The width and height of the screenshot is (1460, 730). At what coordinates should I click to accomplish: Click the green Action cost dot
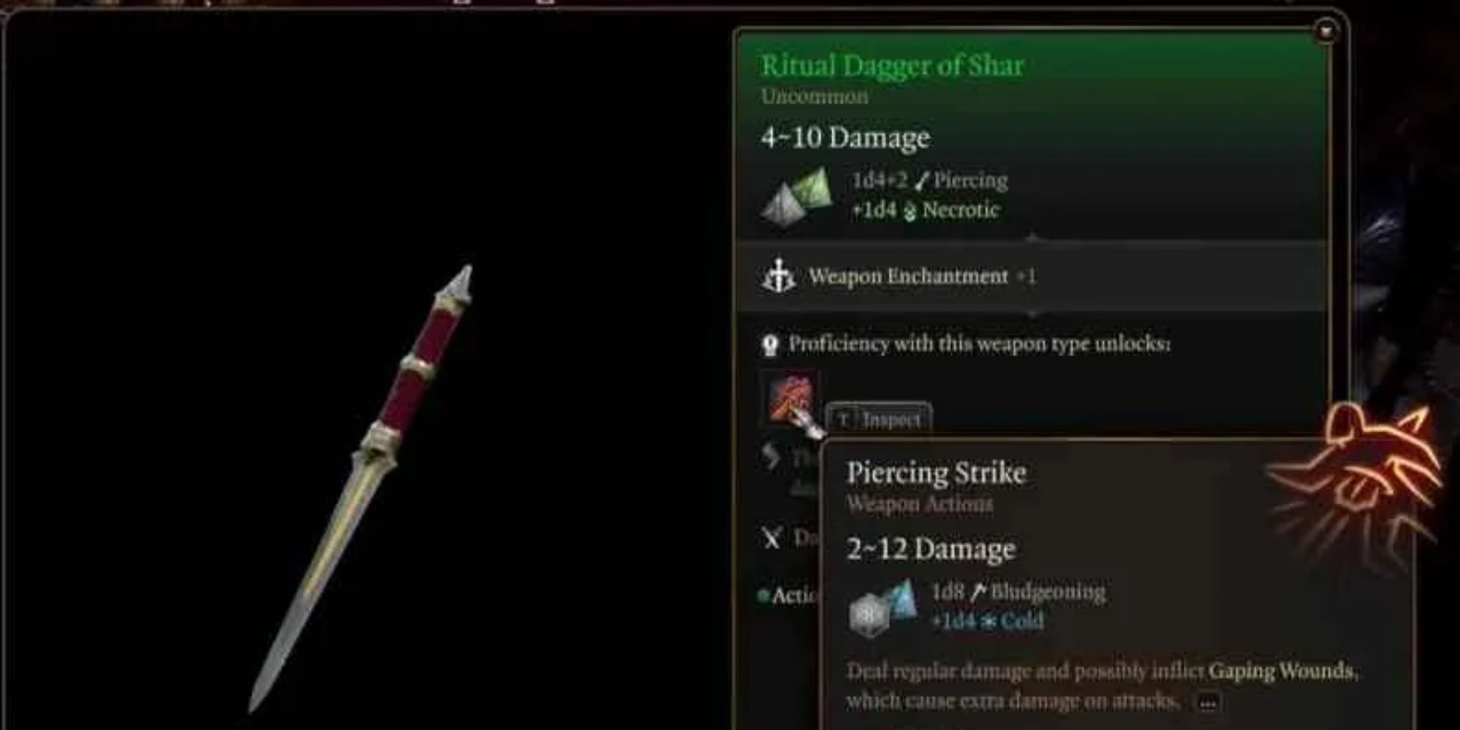[764, 596]
